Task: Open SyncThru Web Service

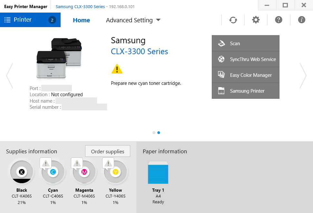Action: (245, 59)
